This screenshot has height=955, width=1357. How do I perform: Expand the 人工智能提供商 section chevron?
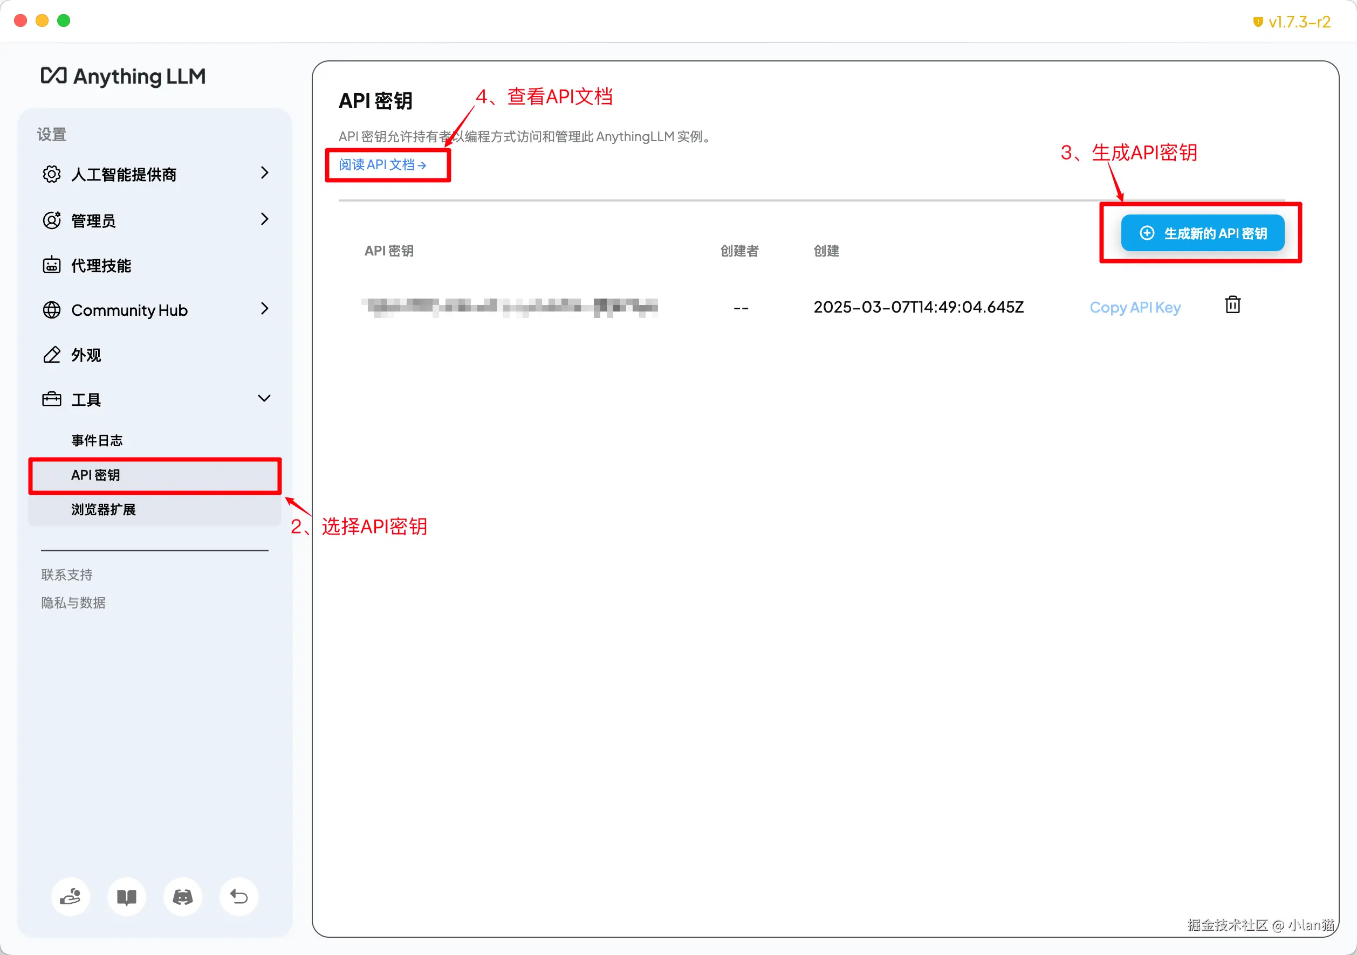pos(264,173)
